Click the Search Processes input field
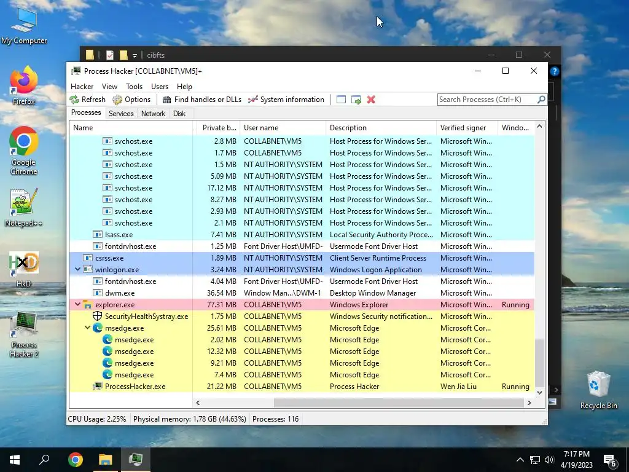Viewport: 629px width, 472px height. click(487, 100)
